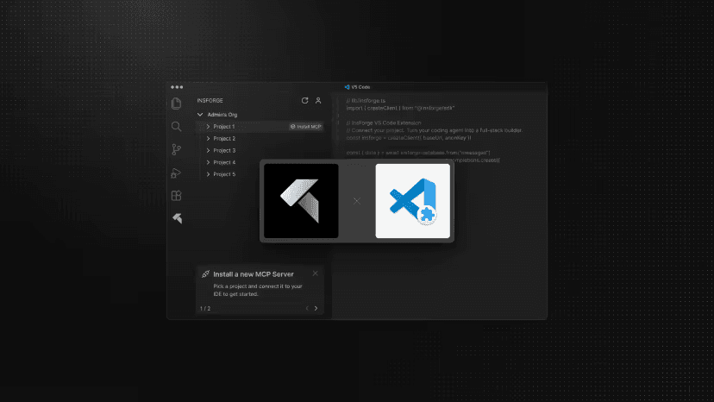This screenshot has width=714, height=402.
Task: Click the VS Code logo in title bar
Action: pos(347,87)
